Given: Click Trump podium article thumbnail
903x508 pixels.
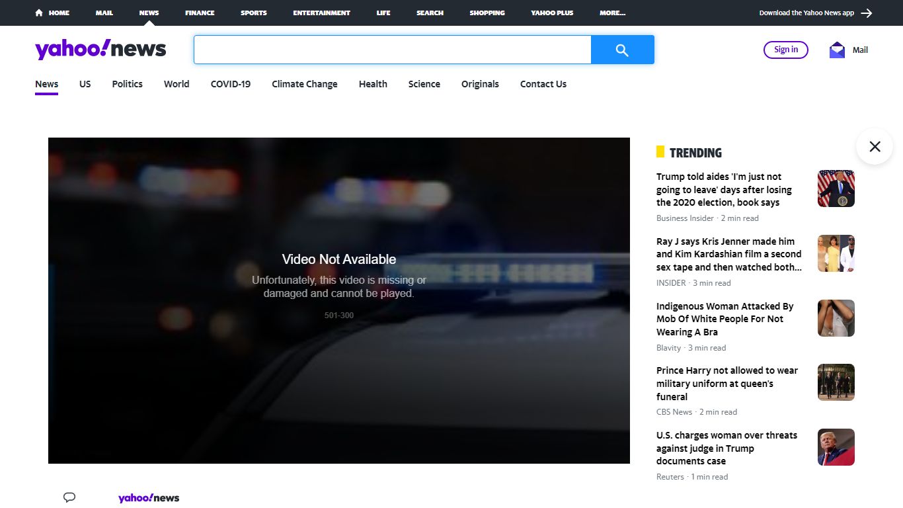Looking at the screenshot, I should 836,189.
